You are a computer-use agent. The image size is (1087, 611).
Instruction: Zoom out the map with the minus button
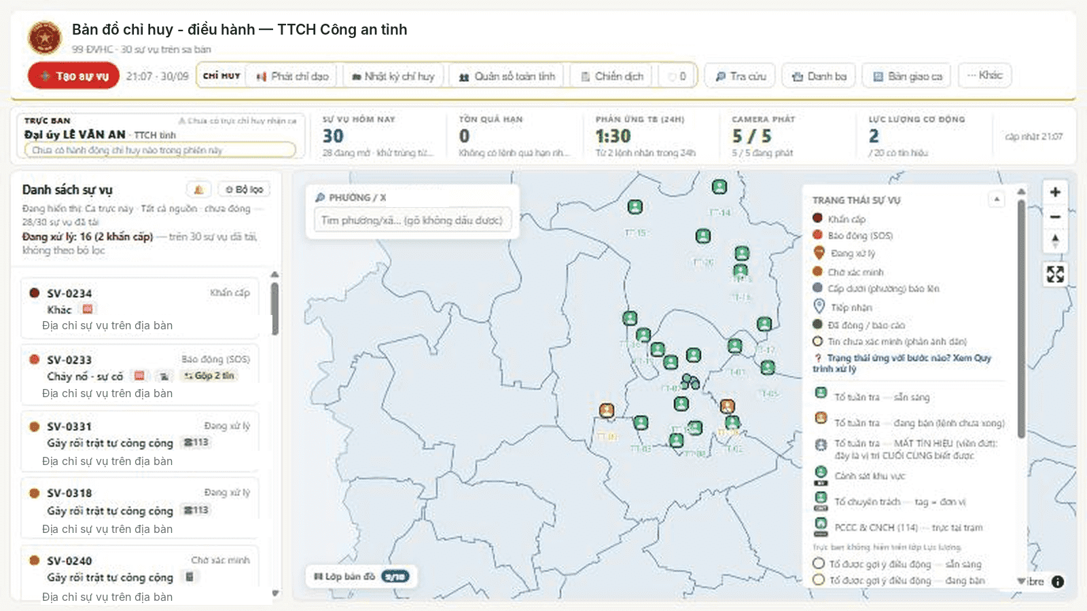1055,217
